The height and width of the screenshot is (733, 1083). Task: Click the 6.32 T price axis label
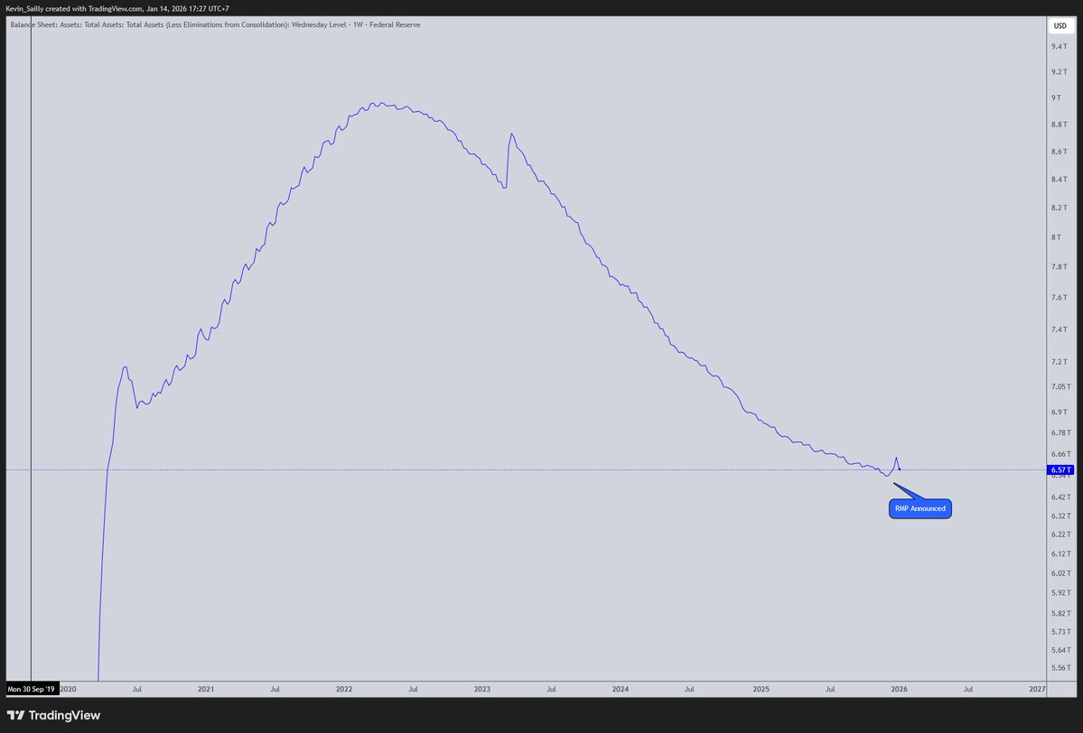1061,515
